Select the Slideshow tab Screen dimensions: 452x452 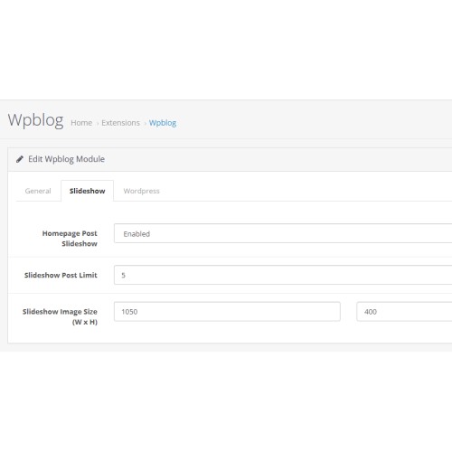tap(87, 191)
